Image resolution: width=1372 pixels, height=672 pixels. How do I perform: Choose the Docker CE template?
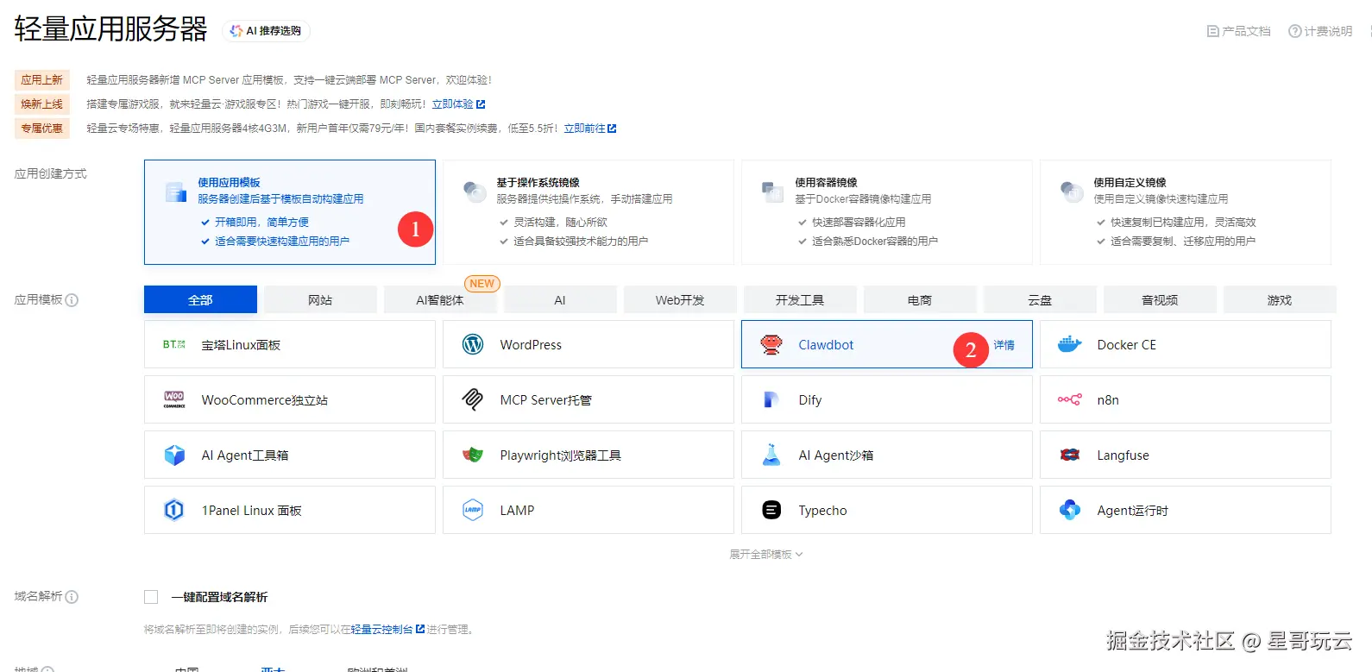point(1186,344)
